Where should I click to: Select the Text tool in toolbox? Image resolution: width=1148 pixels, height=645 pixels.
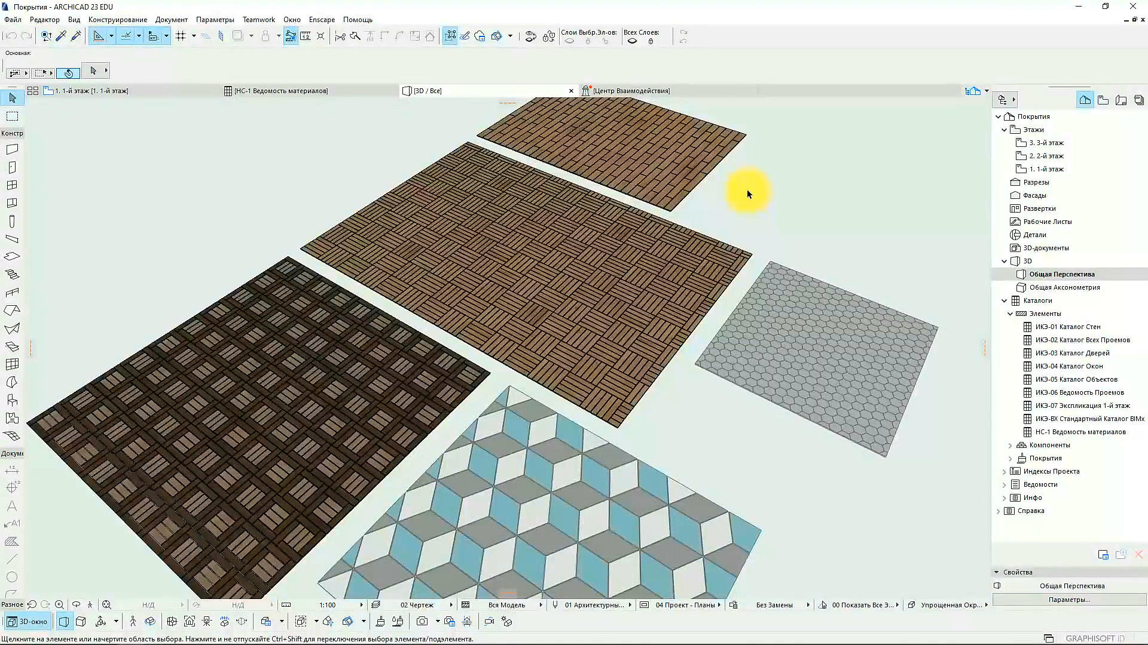click(x=11, y=506)
